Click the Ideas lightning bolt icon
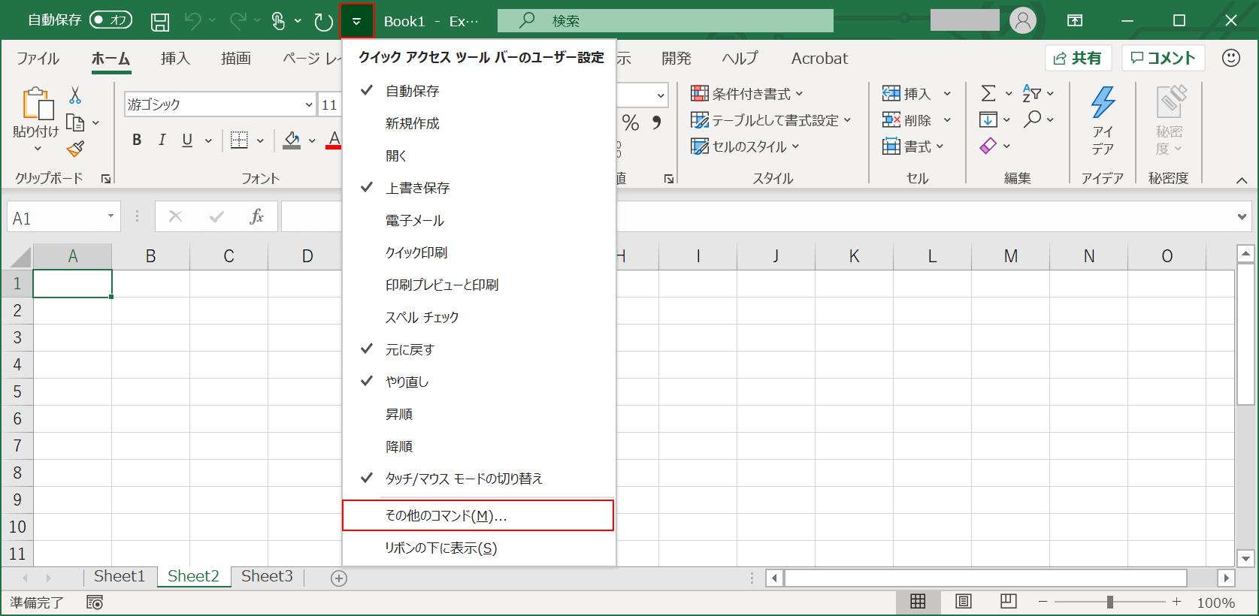The width and height of the screenshot is (1259, 616). coord(1103,102)
